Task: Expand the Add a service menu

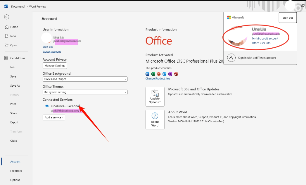Action: 54,117
